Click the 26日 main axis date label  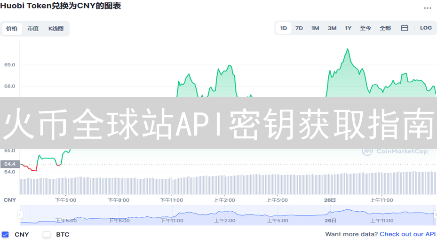tap(330, 200)
